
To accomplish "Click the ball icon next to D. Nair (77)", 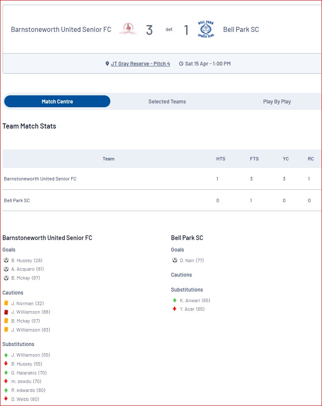I will 175,260.
